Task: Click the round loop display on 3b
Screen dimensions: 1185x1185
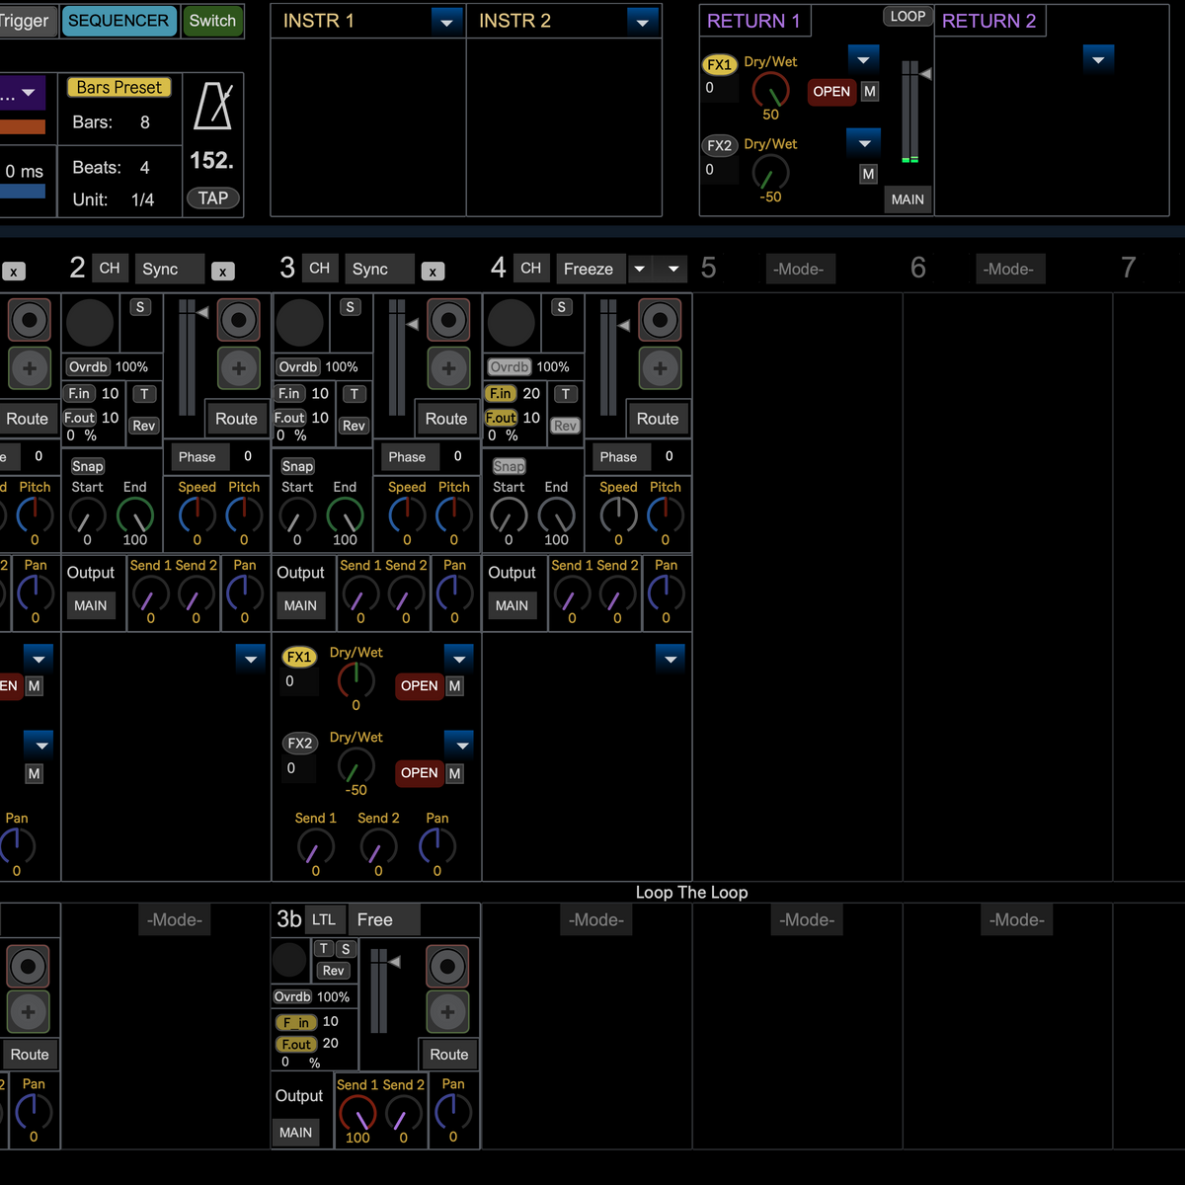Action: tap(289, 960)
